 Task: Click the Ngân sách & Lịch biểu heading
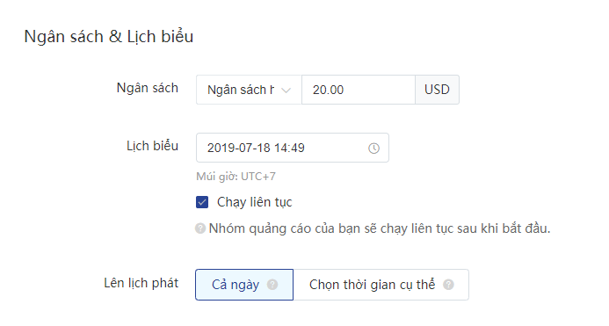click(109, 37)
